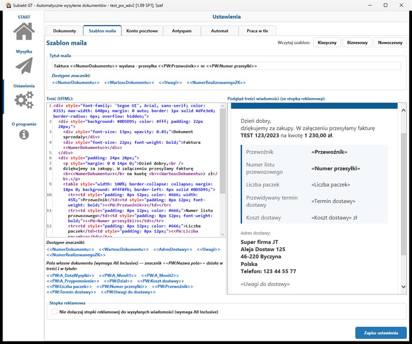Insert the <<PW:Przewoźnik>> custom field tag
The width and height of the screenshot is (412, 344).
click(x=173, y=287)
